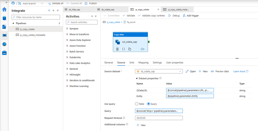Expand the Synapse activities group
The width and height of the screenshot is (258, 131).
[67, 29]
